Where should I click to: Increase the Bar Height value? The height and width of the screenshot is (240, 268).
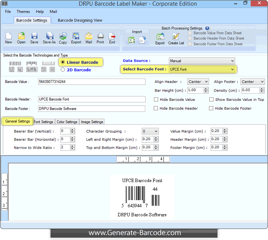coord(206,89)
